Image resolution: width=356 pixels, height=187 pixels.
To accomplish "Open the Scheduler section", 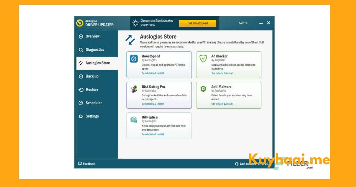I will coord(97,103).
